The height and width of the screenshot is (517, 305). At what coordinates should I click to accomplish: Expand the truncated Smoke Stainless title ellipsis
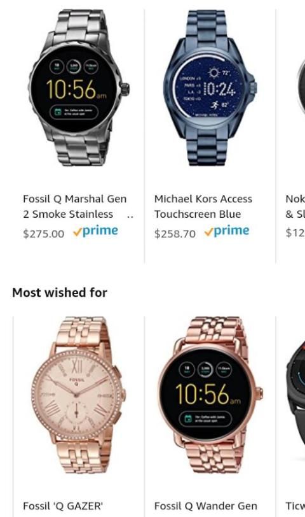pyautogui.click(x=130, y=216)
